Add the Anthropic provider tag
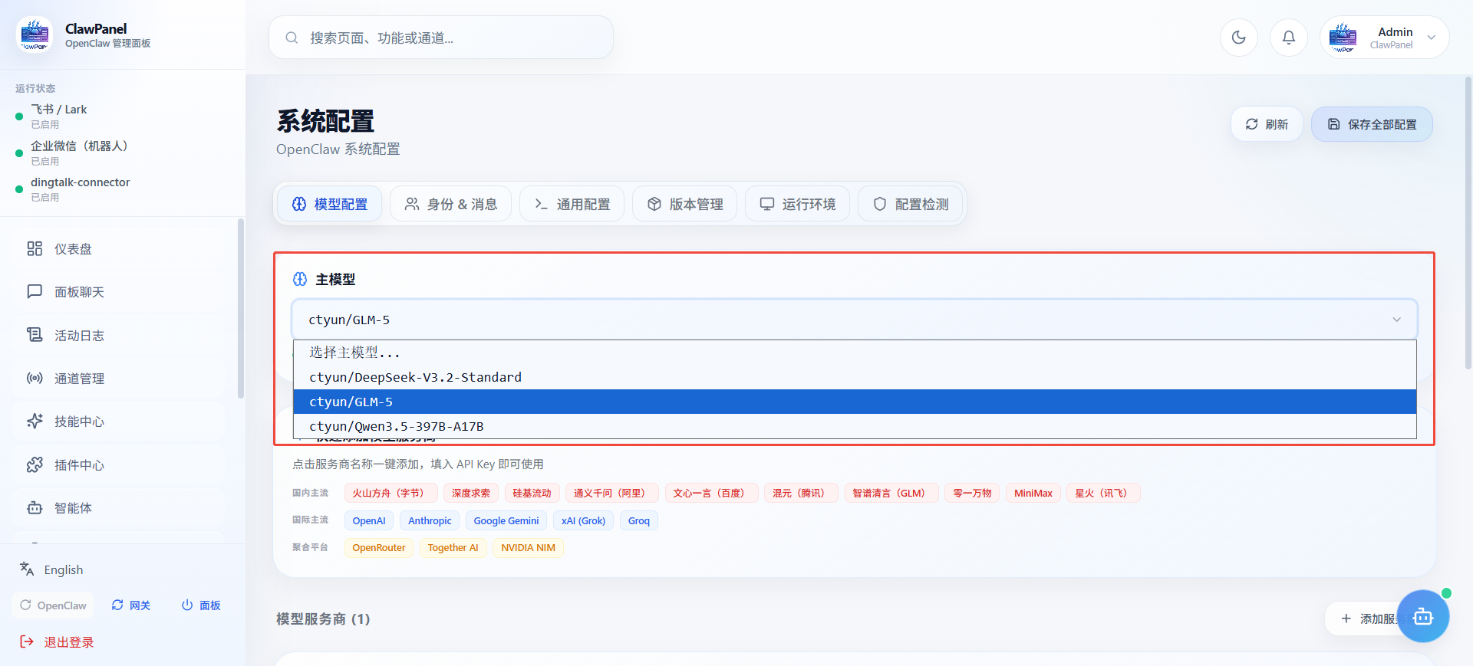This screenshot has width=1473, height=666. pyautogui.click(x=430, y=521)
